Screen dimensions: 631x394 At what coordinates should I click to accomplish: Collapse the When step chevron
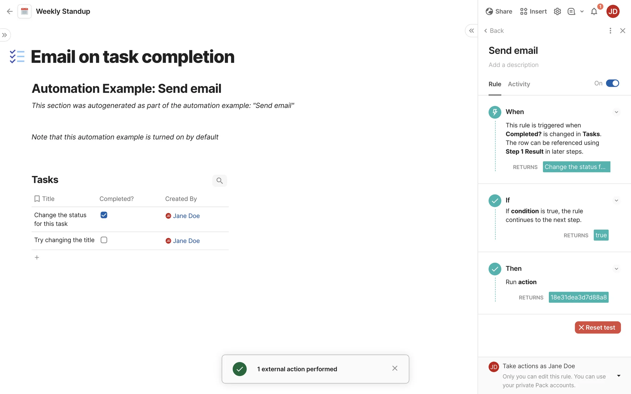616,112
